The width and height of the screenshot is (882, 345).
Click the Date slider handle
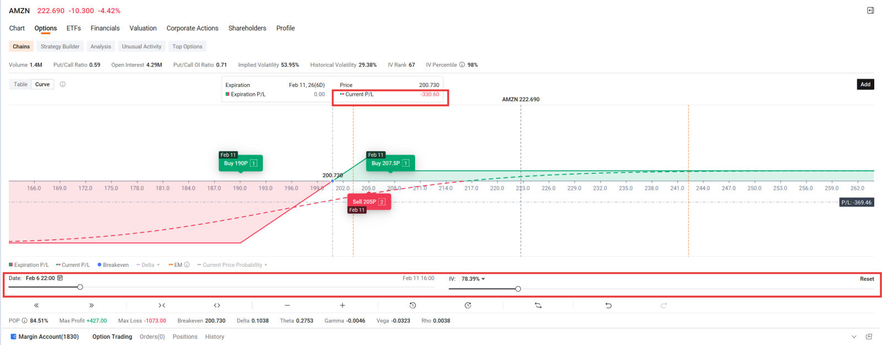(x=80, y=287)
